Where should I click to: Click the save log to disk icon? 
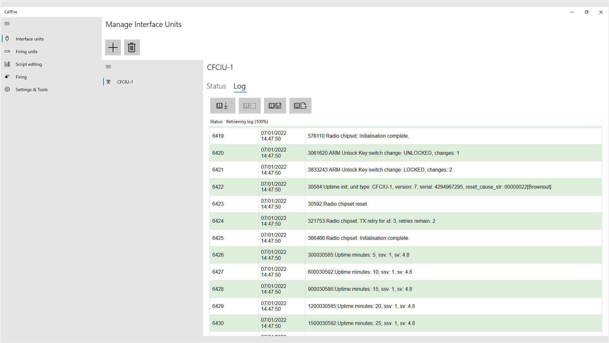[x=275, y=106]
